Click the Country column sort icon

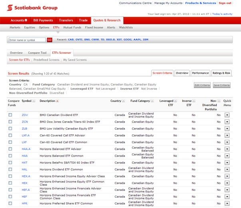(123, 101)
